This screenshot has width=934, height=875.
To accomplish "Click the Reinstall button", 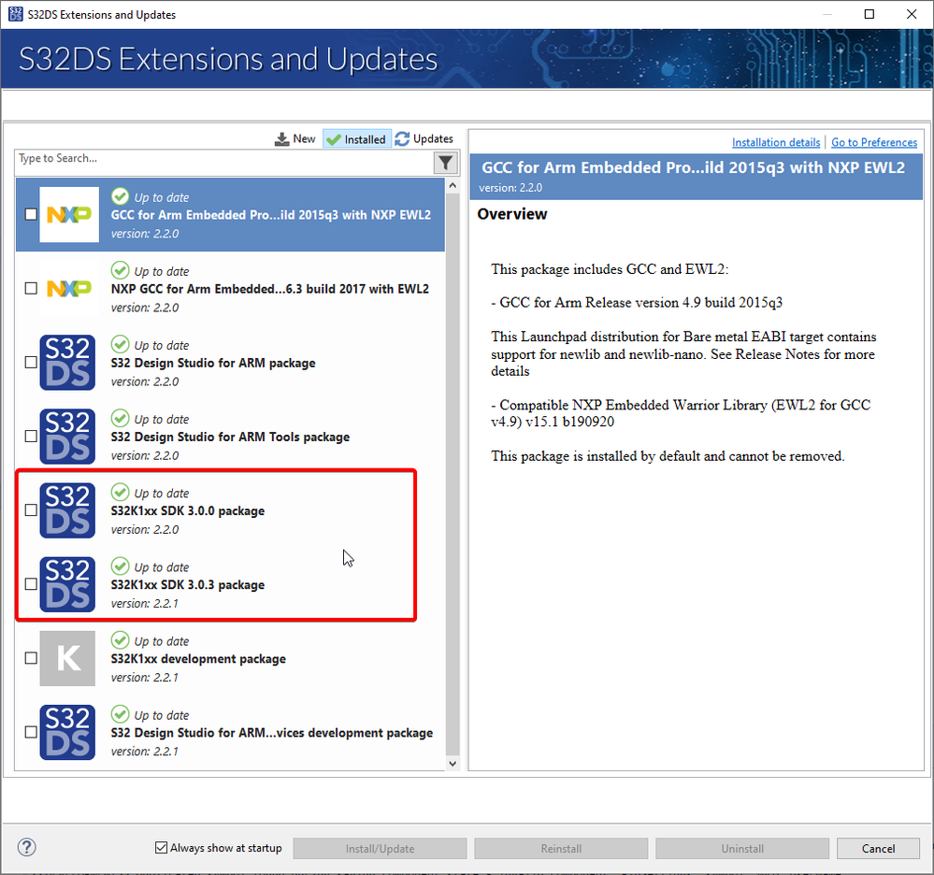I will (x=561, y=848).
